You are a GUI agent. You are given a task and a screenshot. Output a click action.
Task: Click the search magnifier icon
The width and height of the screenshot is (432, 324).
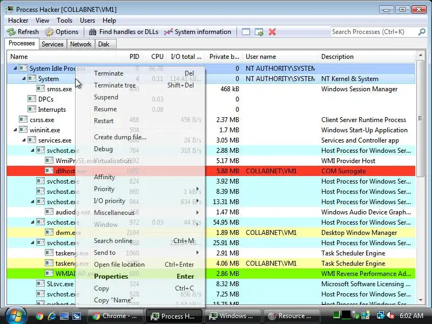pos(422,32)
